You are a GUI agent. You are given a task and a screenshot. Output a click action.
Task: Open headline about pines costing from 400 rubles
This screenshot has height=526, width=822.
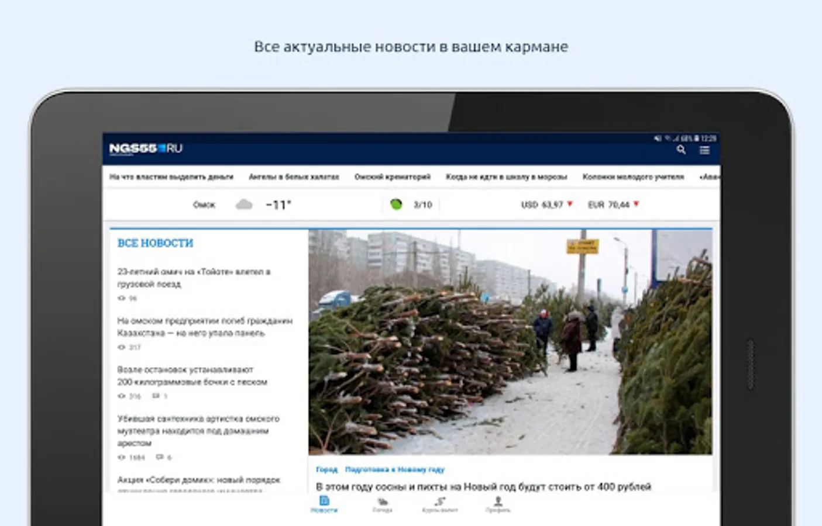pyautogui.click(x=483, y=486)
